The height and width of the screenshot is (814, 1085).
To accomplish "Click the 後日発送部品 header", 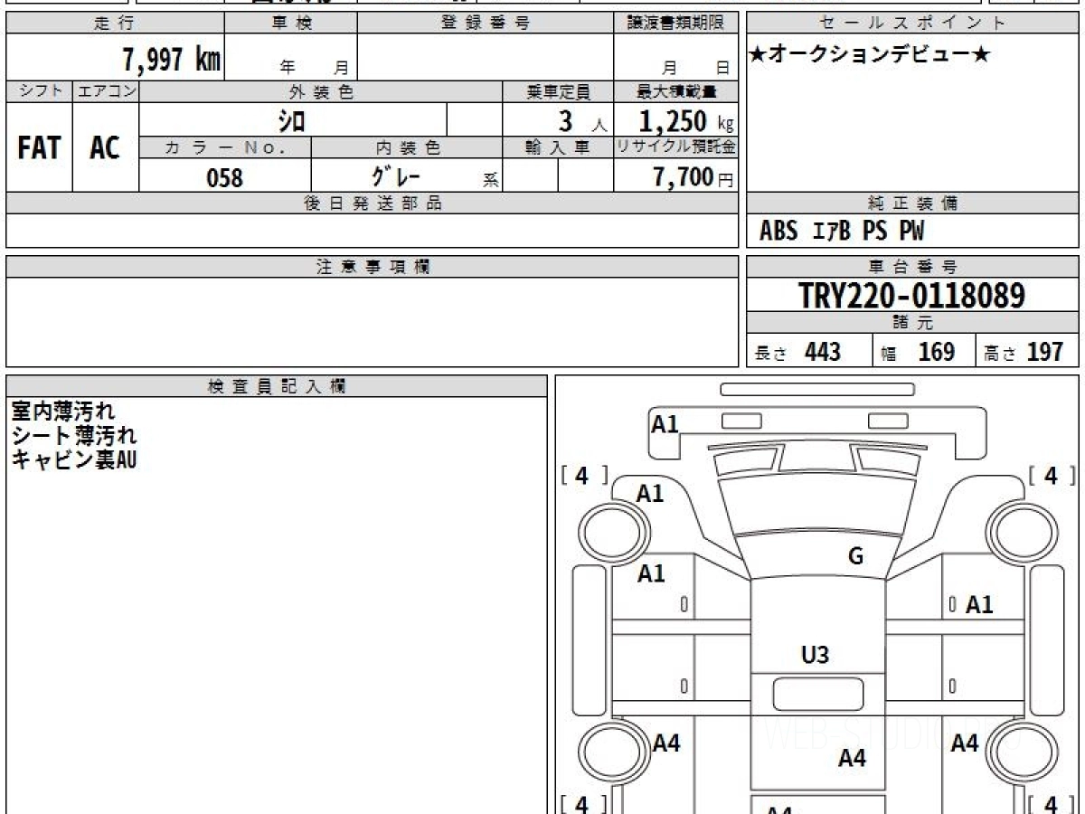I will [x=372, y=203].
